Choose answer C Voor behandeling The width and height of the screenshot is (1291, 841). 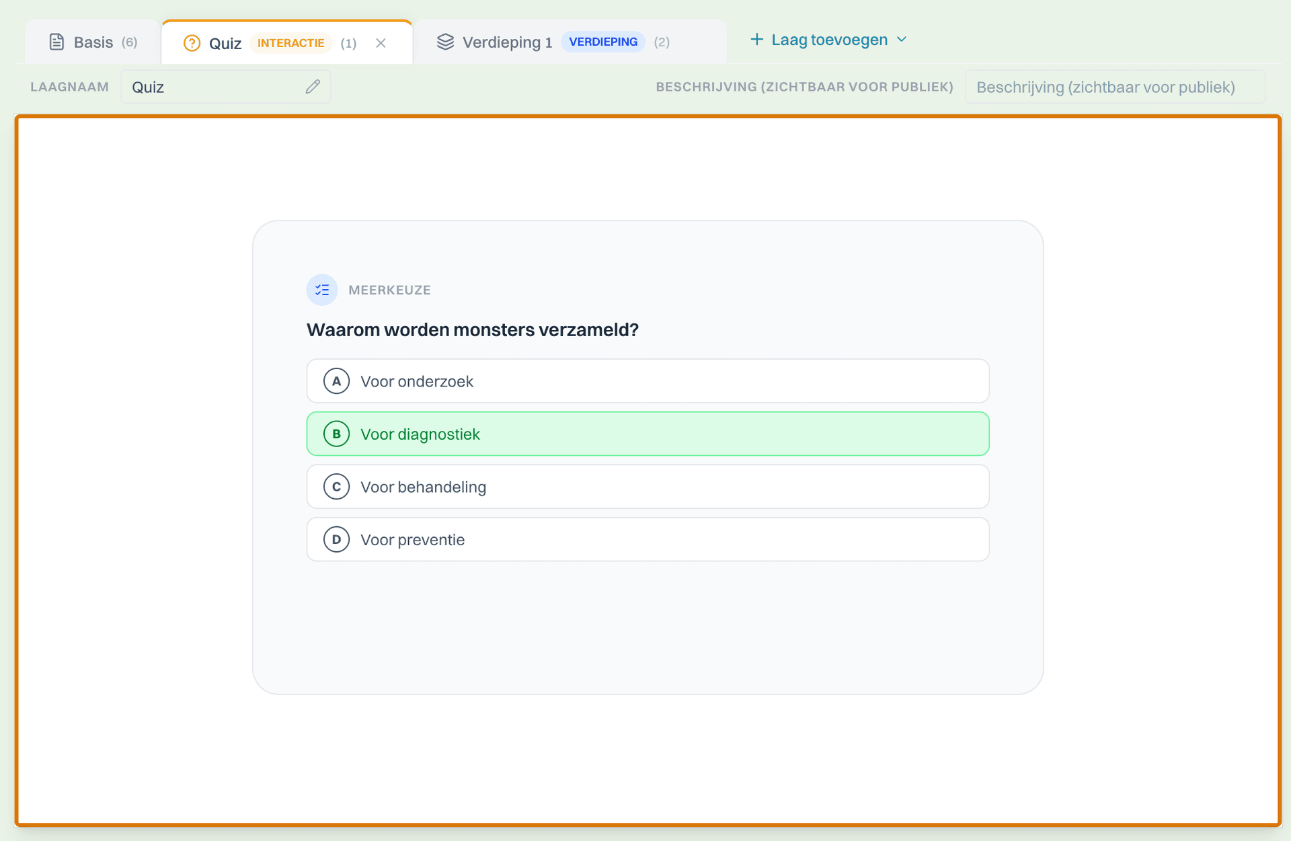648,487
